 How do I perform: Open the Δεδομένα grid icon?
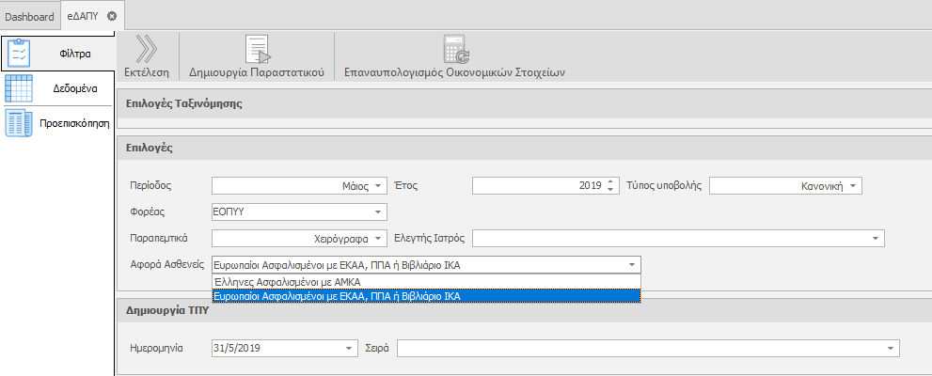tap(21, 88)
